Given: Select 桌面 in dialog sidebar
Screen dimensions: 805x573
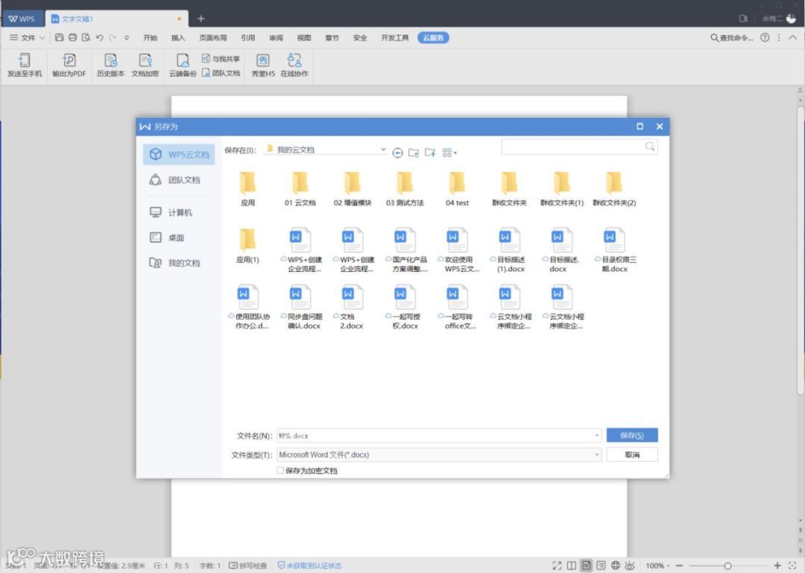Looking at the screenshot, I should point(179,237).
